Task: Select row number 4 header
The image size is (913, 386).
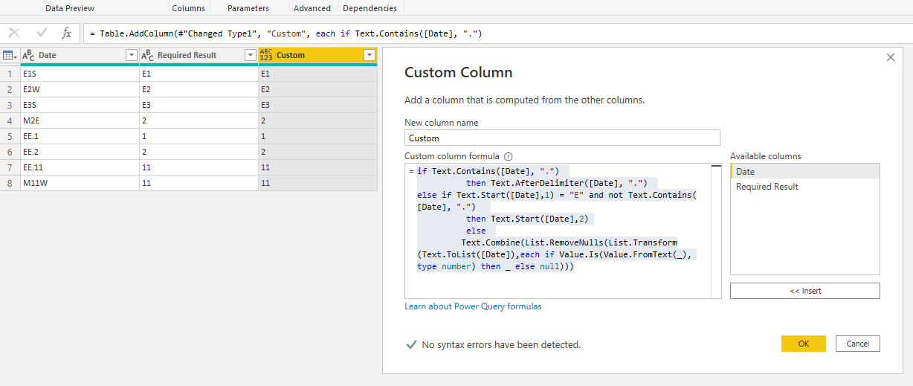Action: coord(10,120)
